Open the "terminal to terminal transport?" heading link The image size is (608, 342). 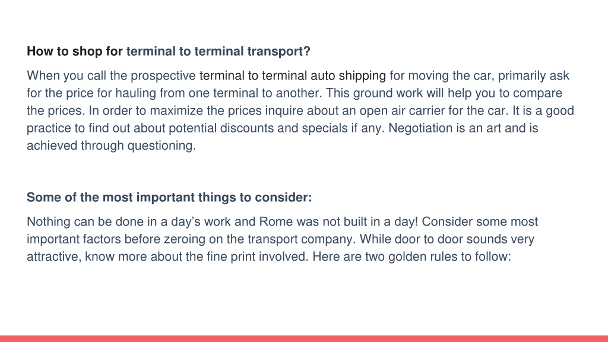[x=218, y=51]
